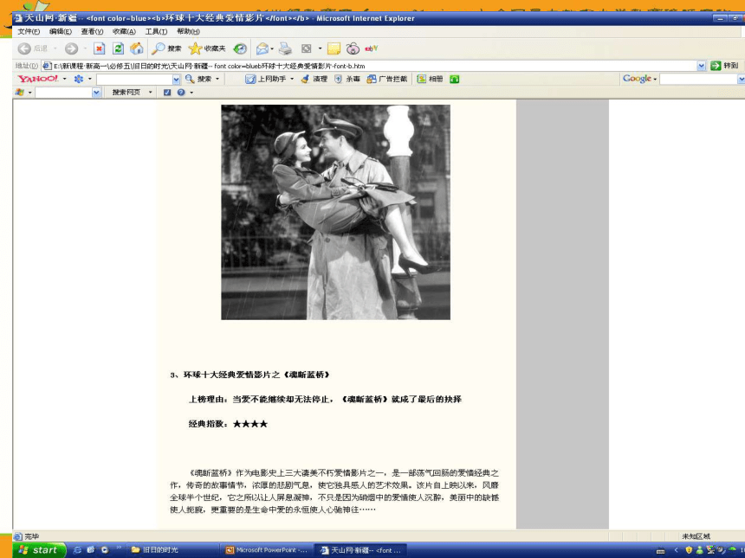The height and width of the screenshot is (558, 745).
Task: Click the 未知区域 status bar zone
Action: point(696,536)
